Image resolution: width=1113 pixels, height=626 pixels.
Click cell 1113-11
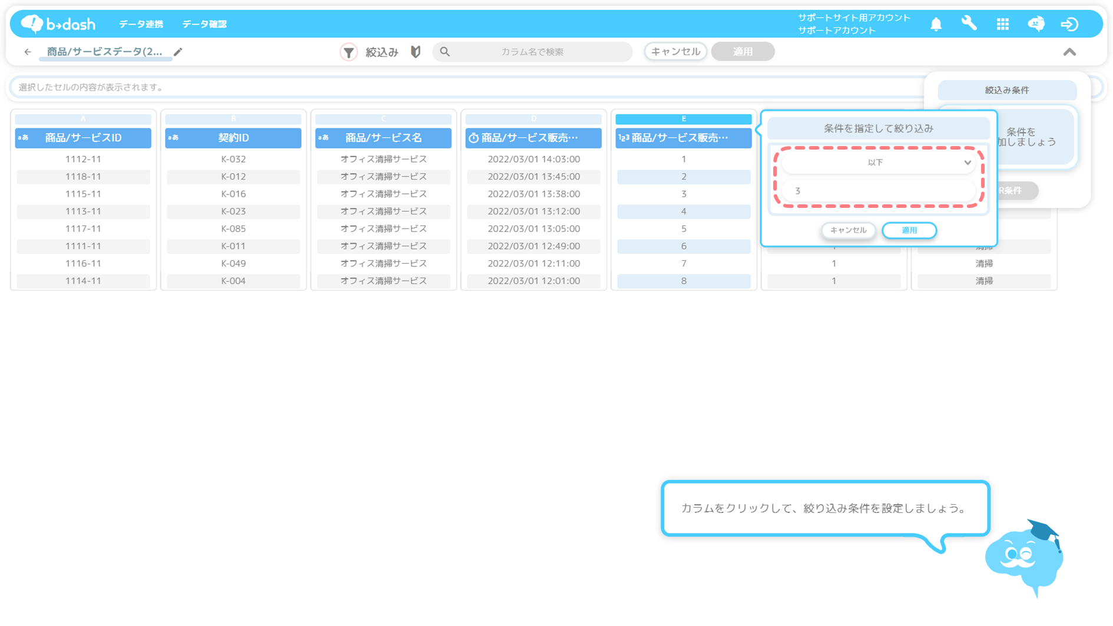pos(83,211)
